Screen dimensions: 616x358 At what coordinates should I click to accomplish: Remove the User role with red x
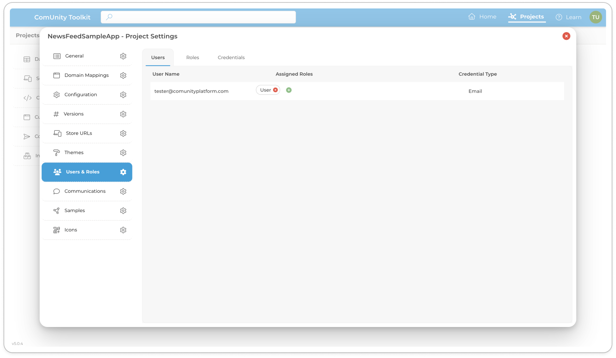pyautogui.click(x=276, y=90)
